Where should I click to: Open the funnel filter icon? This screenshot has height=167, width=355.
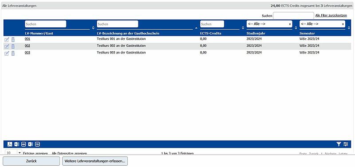[339, 144]
